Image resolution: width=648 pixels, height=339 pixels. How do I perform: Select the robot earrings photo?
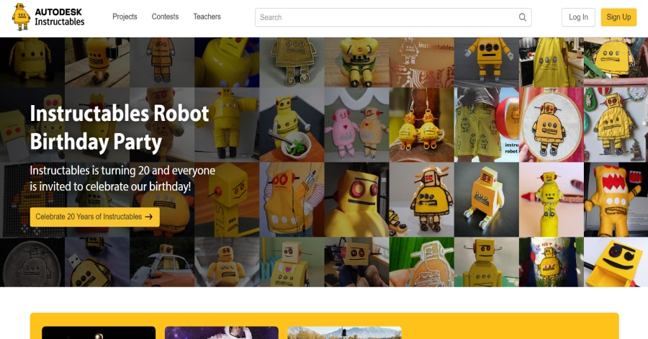coord(421,125)
